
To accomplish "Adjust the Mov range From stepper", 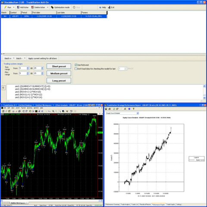I will (28, 73).
